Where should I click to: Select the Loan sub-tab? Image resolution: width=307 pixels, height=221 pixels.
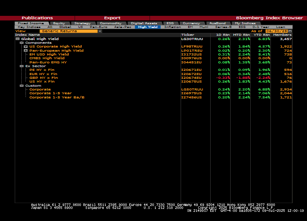pyautogui.click(x=280, y=27)
